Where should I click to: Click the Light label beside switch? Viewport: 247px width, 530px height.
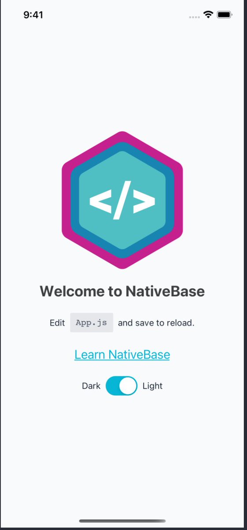coord(153,386)
